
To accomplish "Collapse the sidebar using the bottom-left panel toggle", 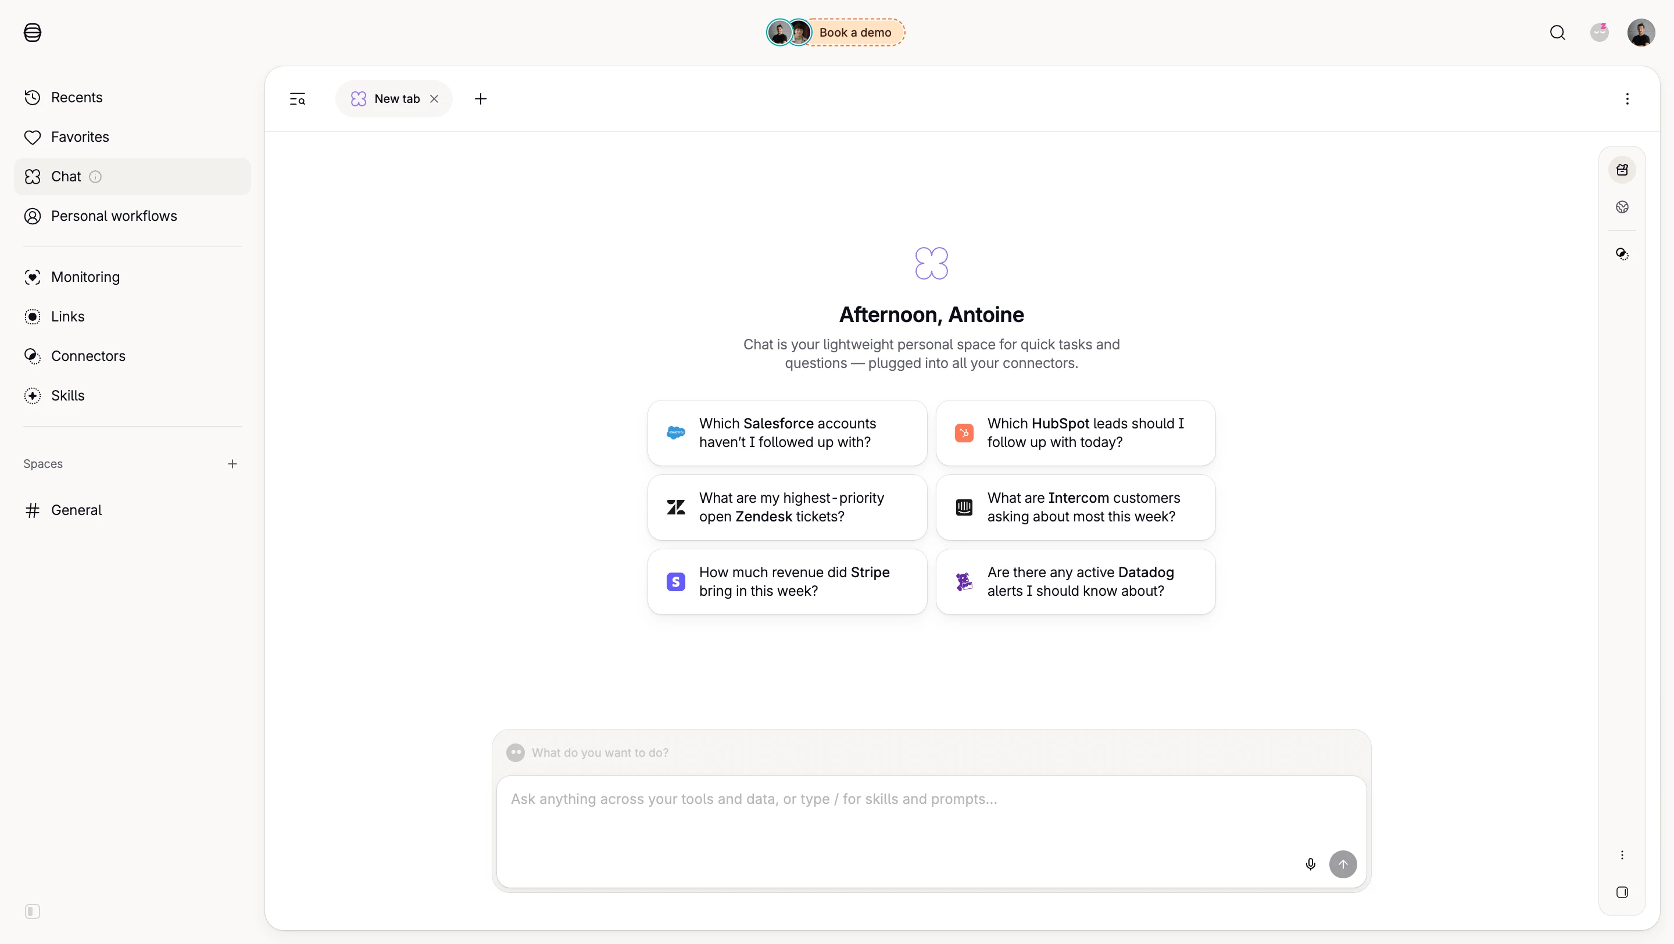I will tap(33, 911).
